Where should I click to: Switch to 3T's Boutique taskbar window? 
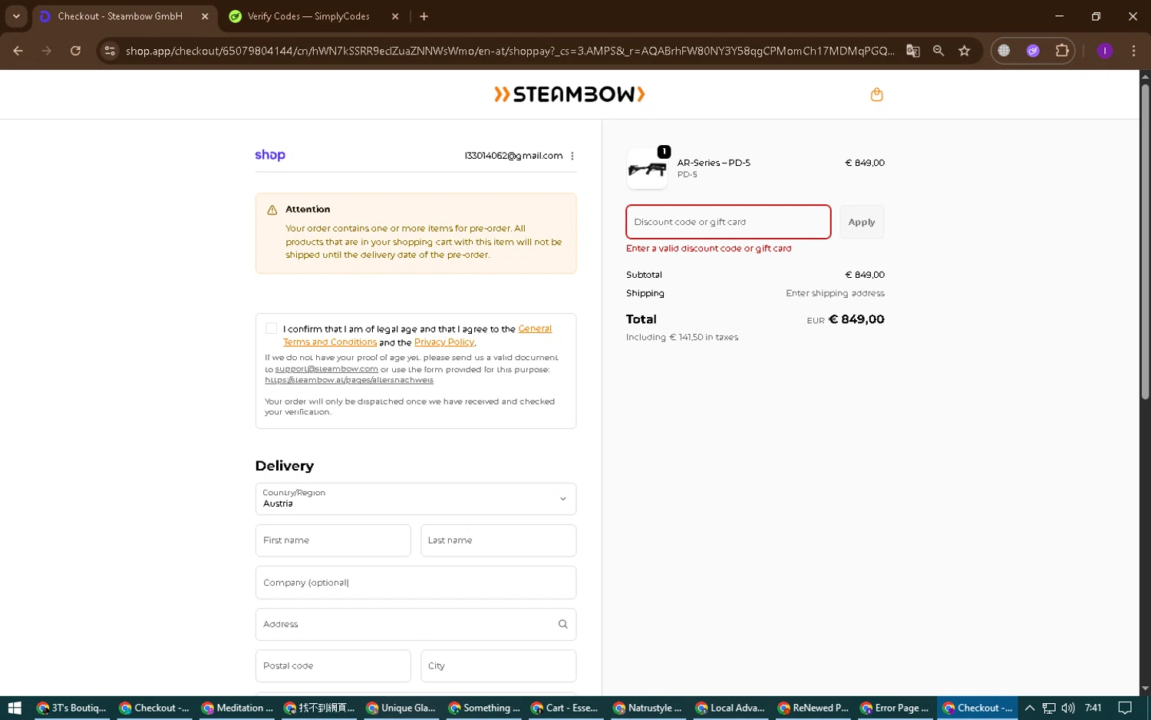[x=71, y=708]
